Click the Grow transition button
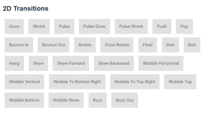The image size is (203, 114). [x=14, y=26]
